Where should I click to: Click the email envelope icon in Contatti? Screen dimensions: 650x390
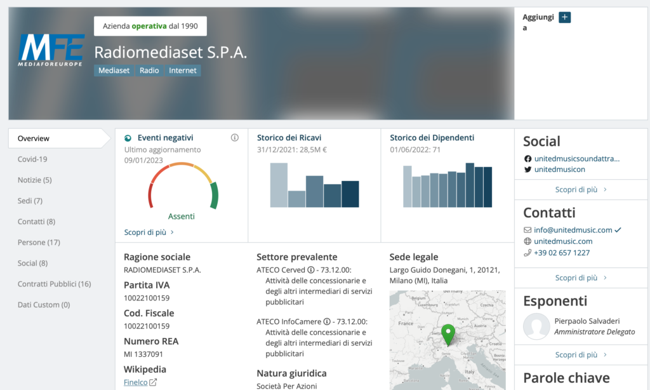[527, 230]
